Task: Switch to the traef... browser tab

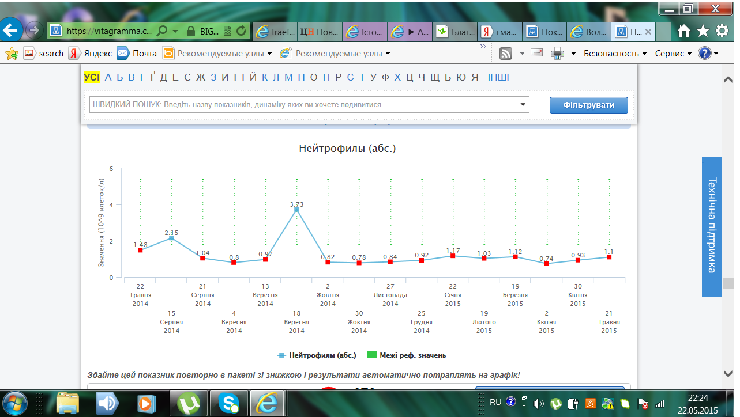Action: click(276, 32)
